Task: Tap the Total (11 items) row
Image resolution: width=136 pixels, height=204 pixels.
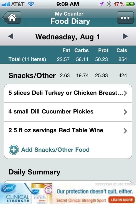Action: click(x=68, y=59)
